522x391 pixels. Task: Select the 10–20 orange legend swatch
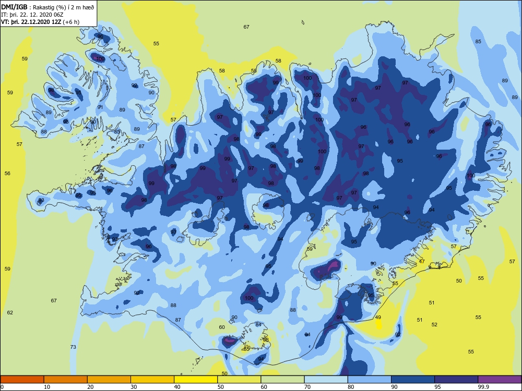tap(66, 380)
